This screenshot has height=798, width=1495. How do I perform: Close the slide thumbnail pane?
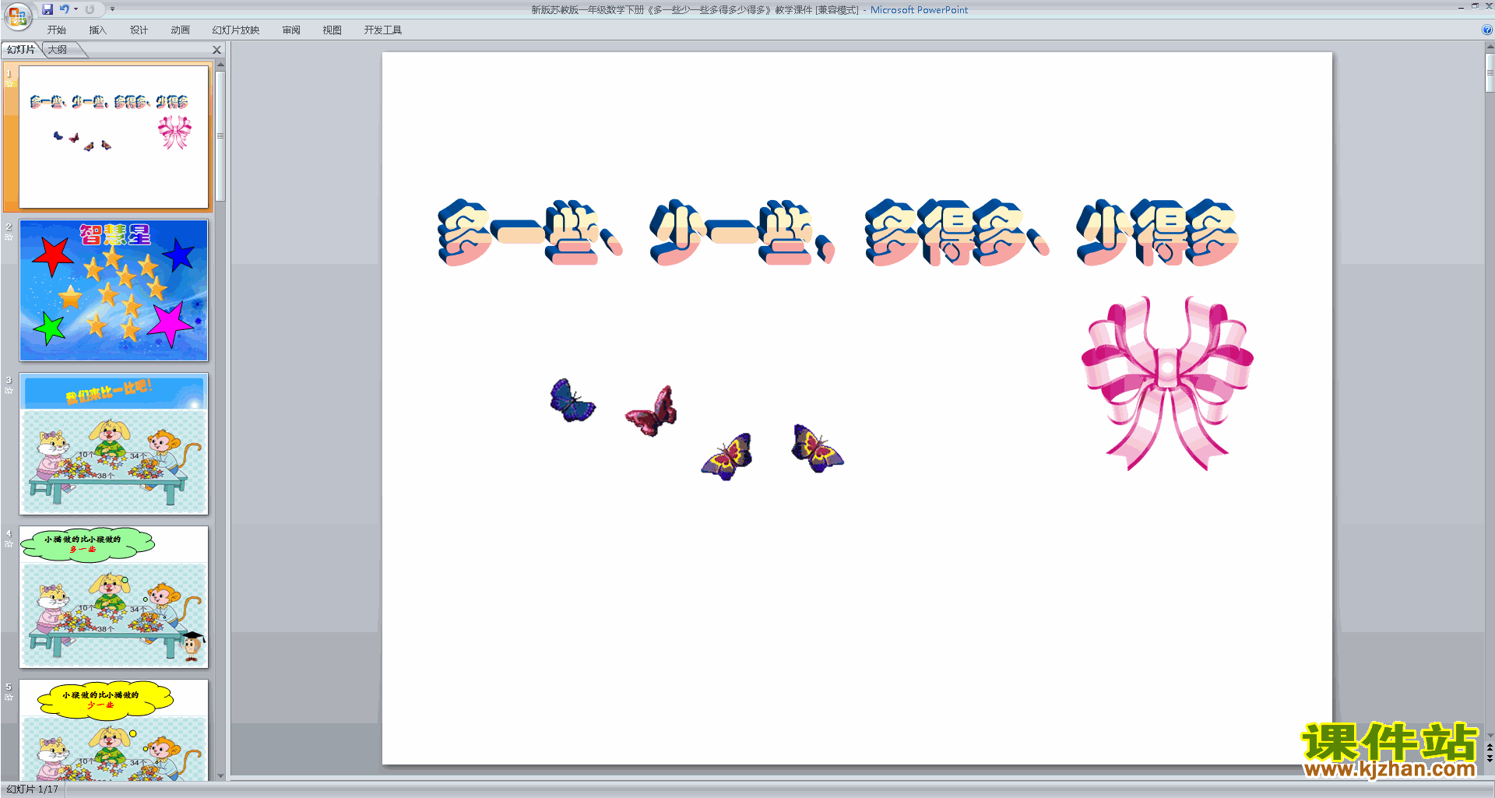tap(217, 50)
